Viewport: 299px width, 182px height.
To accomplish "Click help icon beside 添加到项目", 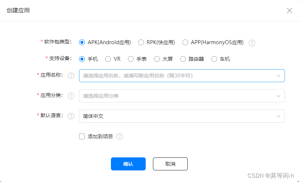I will click(x=120, y=136).
